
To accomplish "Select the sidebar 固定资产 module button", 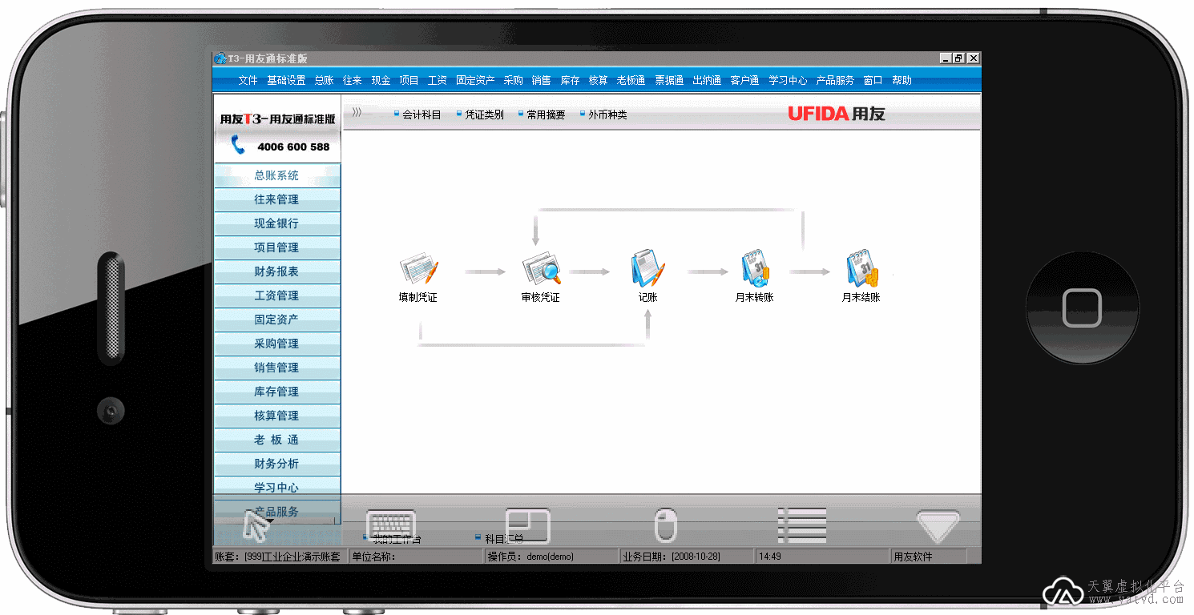I will pos(276,320).
